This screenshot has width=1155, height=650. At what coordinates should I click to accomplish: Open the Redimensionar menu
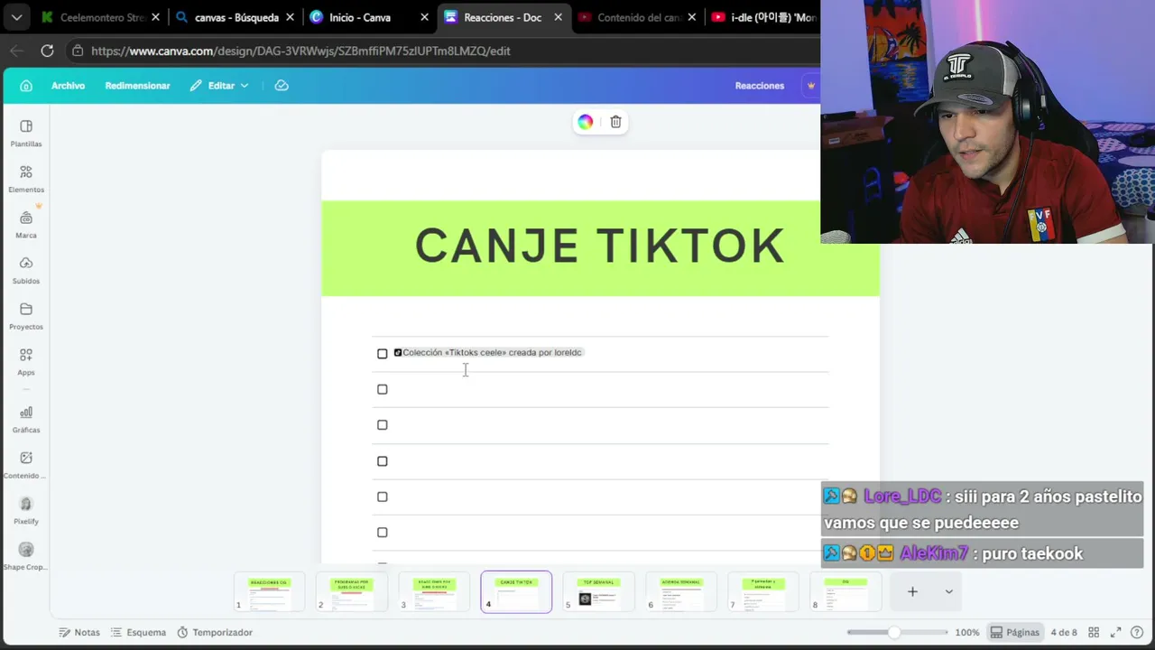click(x=137, y=86)
